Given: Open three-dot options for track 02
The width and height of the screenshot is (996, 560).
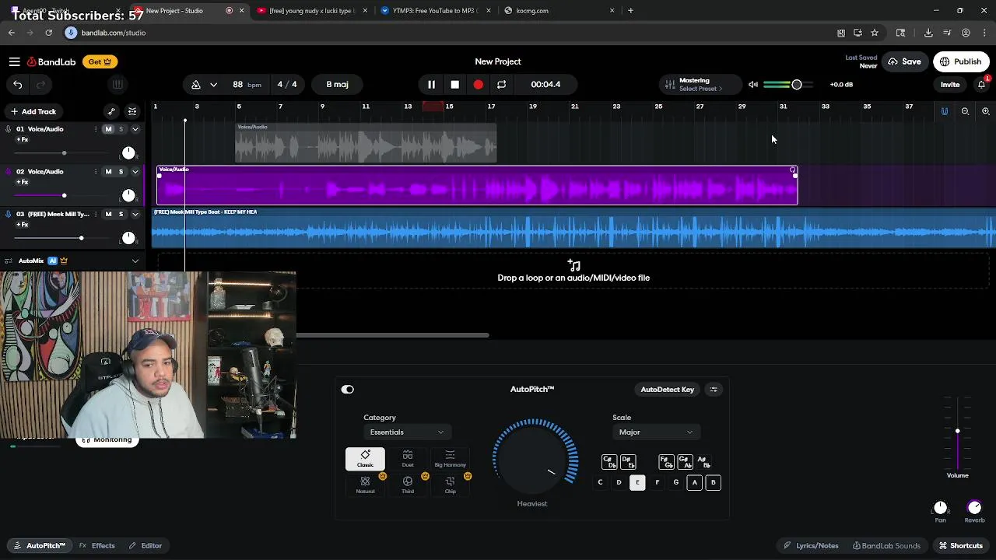Looking at the screenshot, I should click(x=96, y=171).
